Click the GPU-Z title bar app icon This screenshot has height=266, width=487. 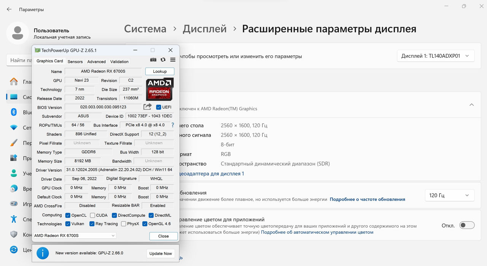37,50
